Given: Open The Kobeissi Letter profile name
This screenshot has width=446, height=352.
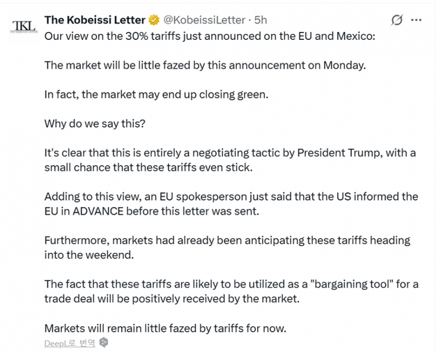Looking at the screenshot, I should [95, 20].
